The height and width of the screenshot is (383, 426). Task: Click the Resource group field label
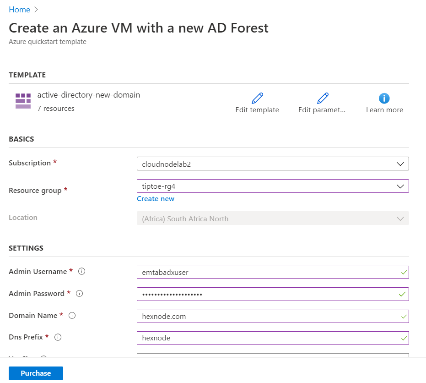pyautogui.click(x=35, y=191)
